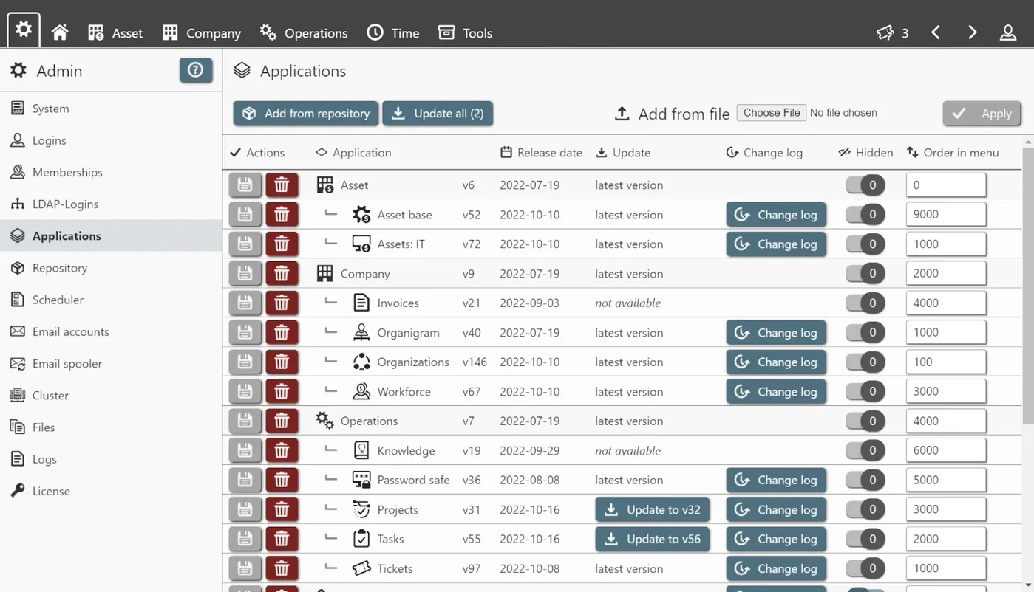1034x592 pixels.
Task: Open the Admin help question-mark button
Action: tap(196, 70)
